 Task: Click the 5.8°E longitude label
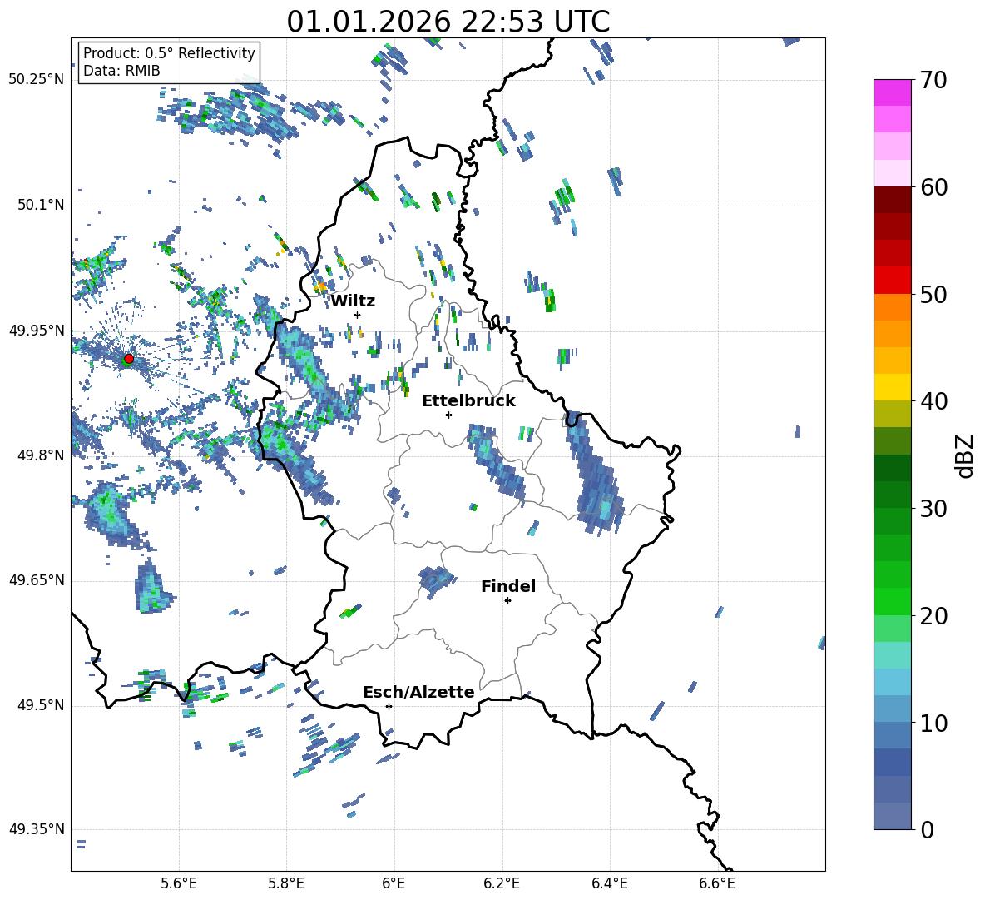(x=286, y=883)
